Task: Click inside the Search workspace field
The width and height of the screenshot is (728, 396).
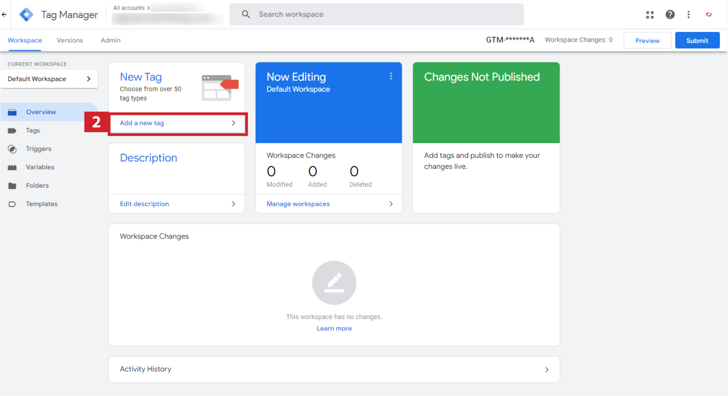Action: click(x=376, y=14)
